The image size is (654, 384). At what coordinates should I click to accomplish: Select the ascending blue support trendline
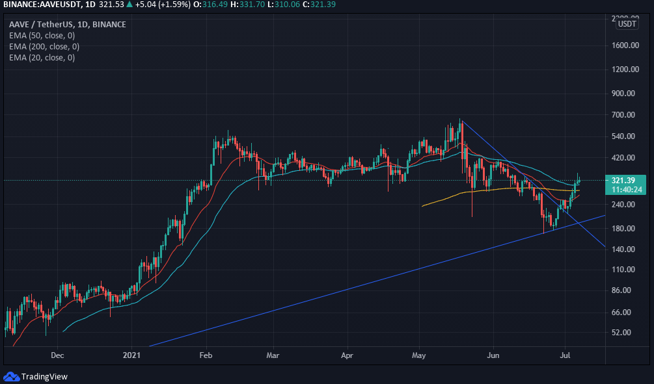coord(375,281)
